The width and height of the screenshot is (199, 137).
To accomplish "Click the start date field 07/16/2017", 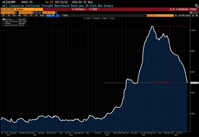I will (x=8, y=13).
